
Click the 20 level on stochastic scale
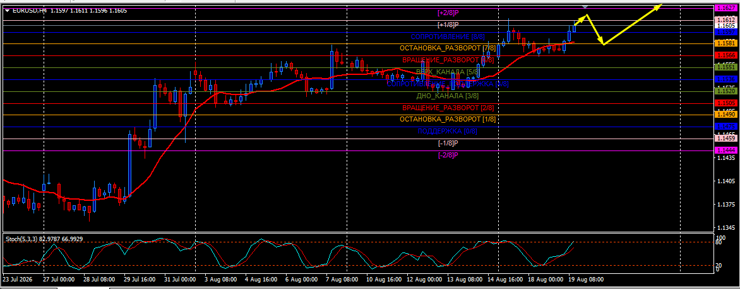(x=719, y=266)
